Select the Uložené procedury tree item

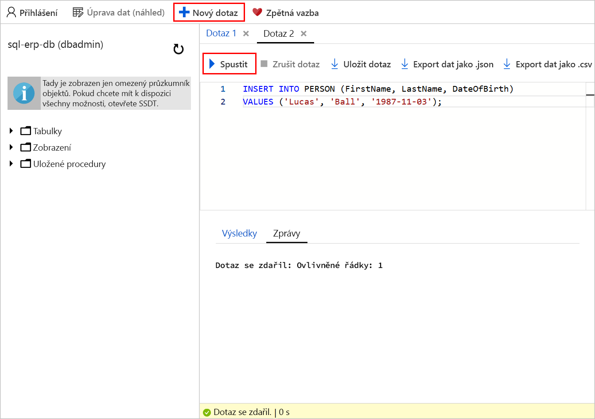click(x=70, y=164)
